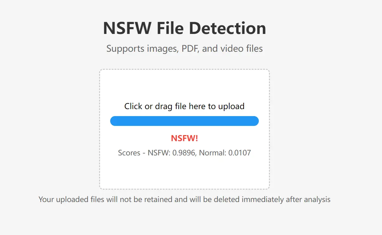This screenshot has height=235, width=382.
Task: Click the red NSFW! result label
Action: [x=184, y=138]
